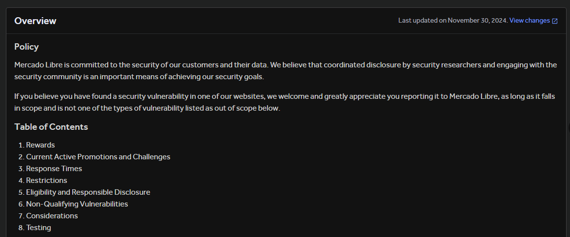Select Eligibility and Responsible Disclosure entry
This screenshot has height=237, width=570.
[x=88, y=192]
